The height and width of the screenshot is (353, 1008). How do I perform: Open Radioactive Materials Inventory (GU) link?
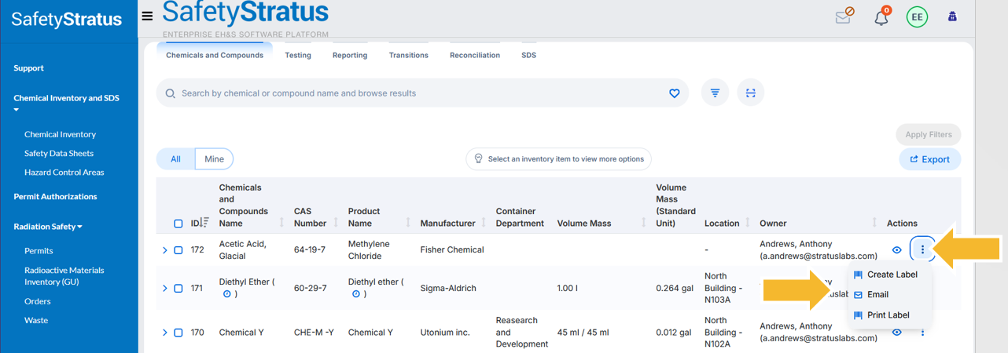click(64, 275)
